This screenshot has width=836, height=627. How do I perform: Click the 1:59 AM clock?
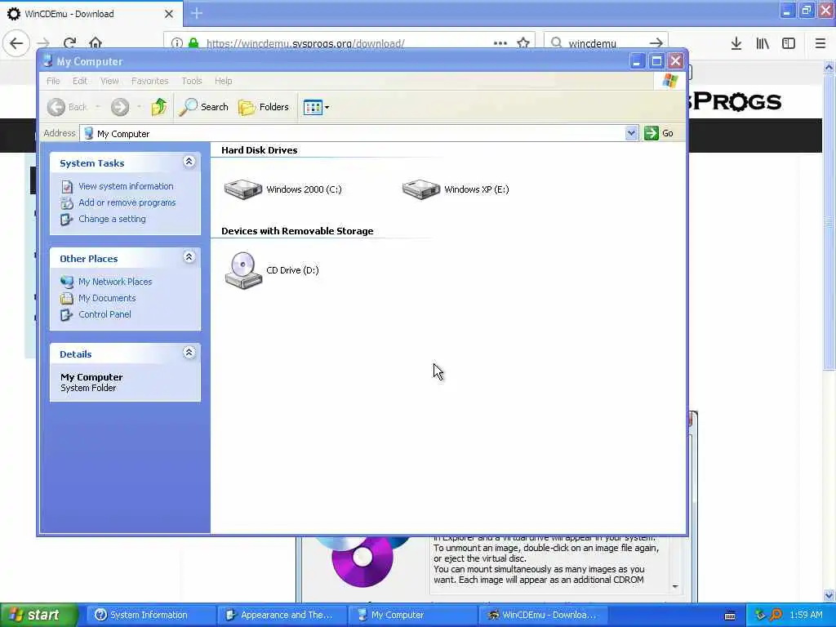click(x=806, y=616)
